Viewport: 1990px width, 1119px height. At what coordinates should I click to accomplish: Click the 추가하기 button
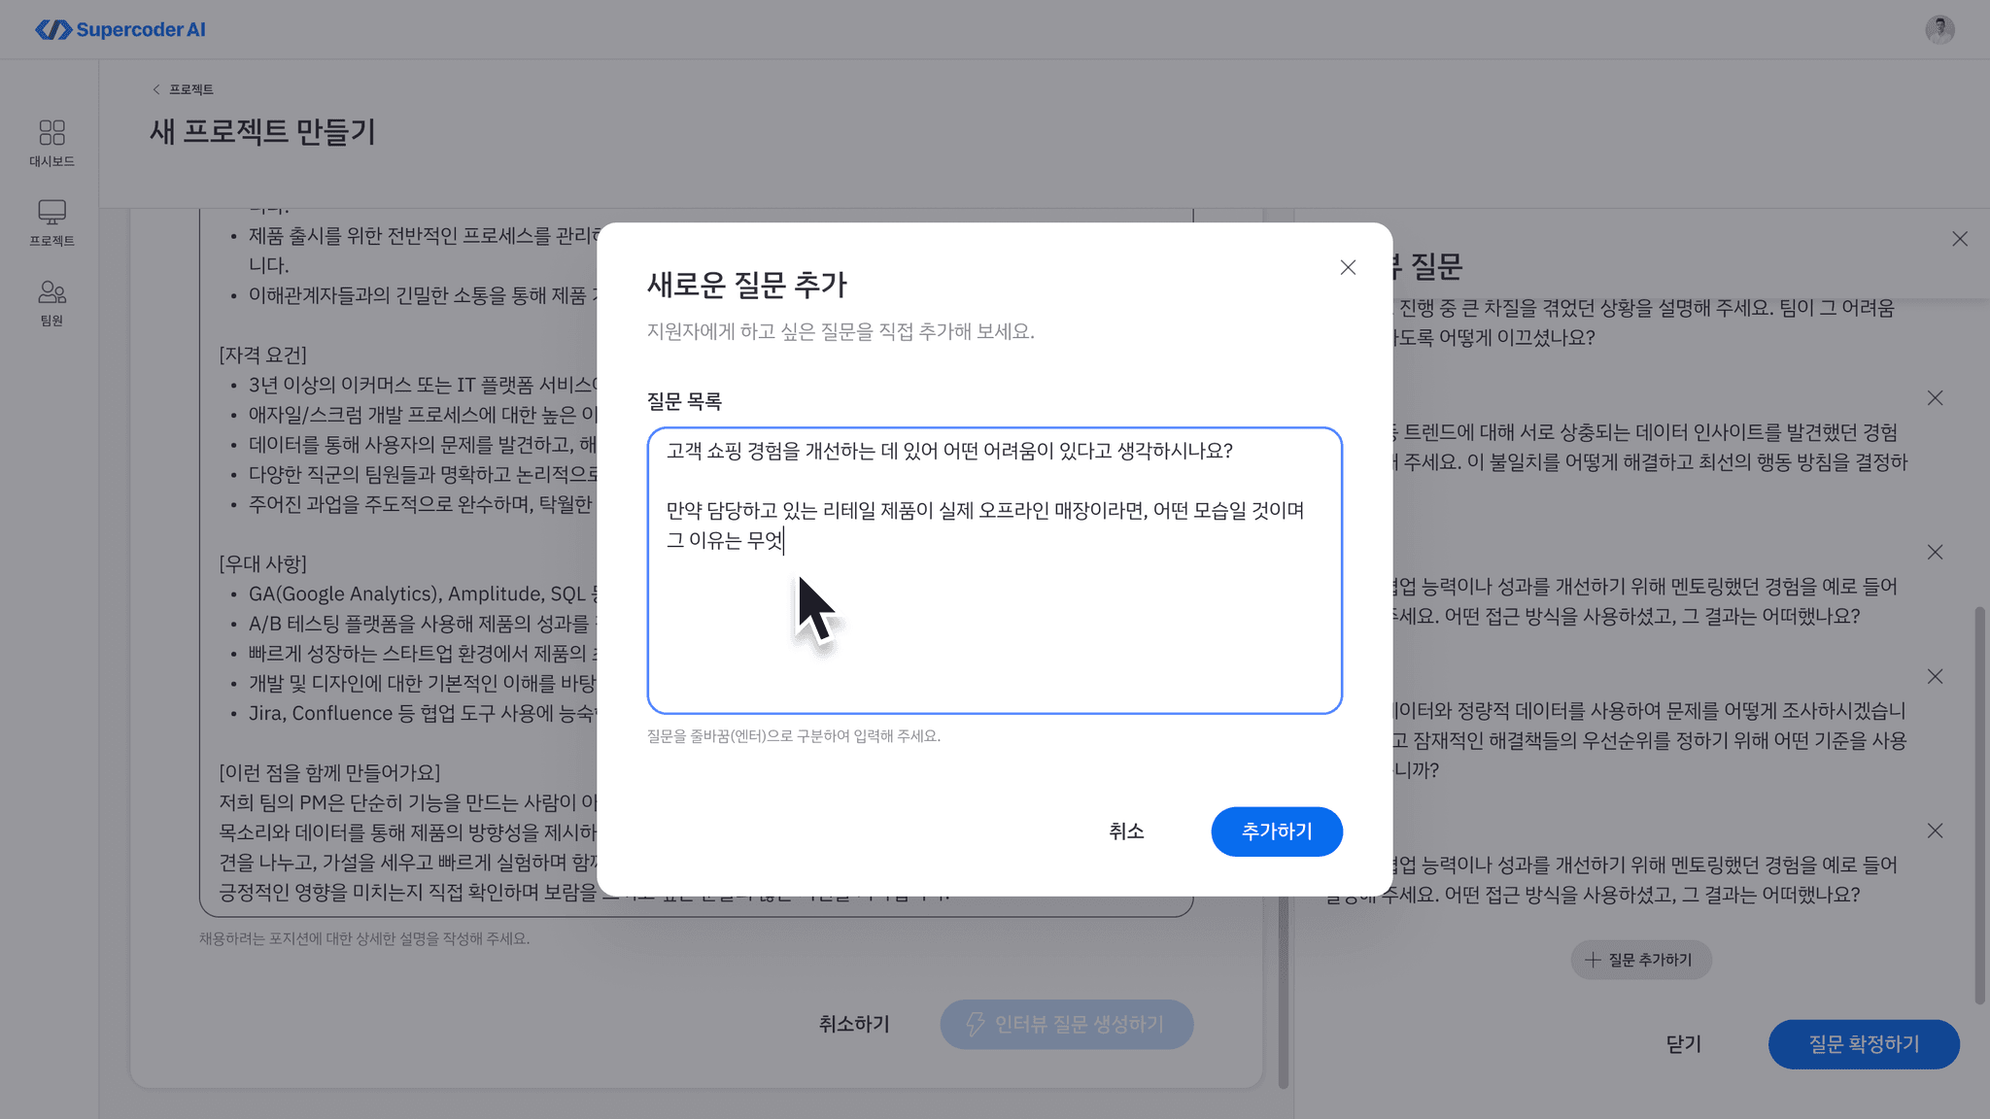[x=1276, y=831]
